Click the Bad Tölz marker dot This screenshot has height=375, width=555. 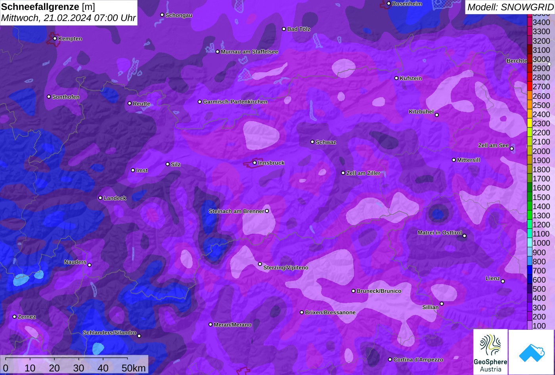[x=284, y=29]
